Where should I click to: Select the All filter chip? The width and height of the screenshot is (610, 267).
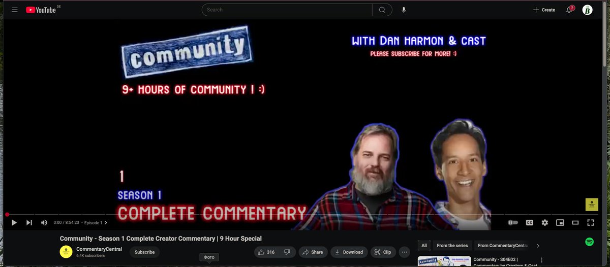tap(424, 246)
